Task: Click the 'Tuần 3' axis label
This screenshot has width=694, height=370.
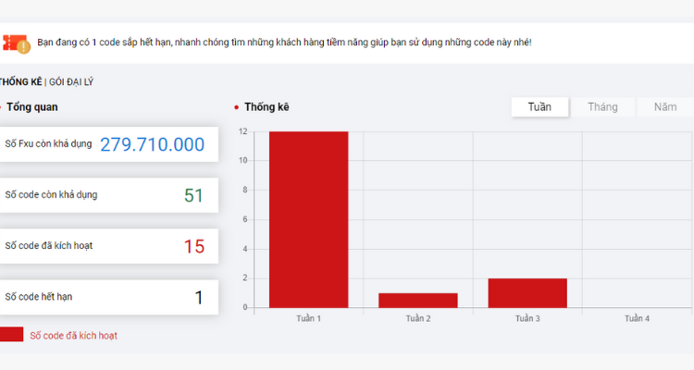Action: [x=527, y=318]
